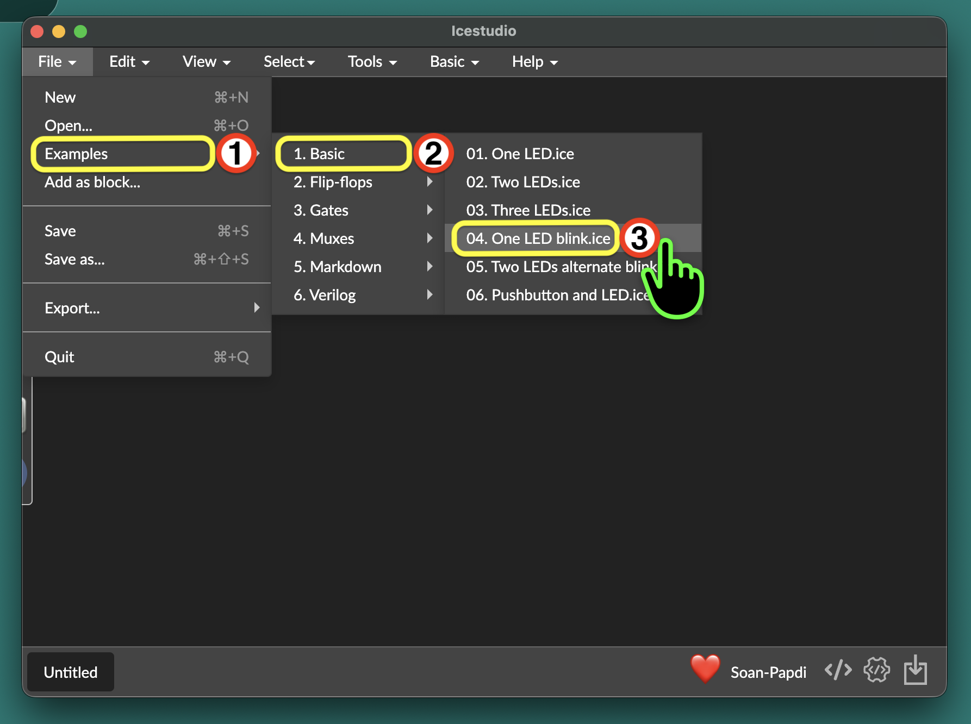Expand the 4. Muxes examples category
This screenshot has height=724, width=971.
(358, 238)
